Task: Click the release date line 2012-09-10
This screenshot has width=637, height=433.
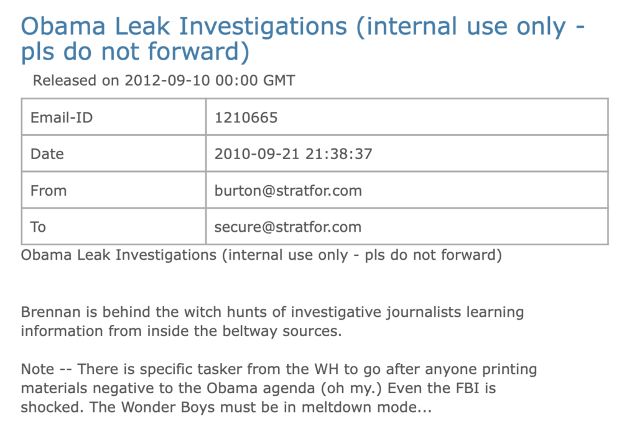Action: point(164,80)
